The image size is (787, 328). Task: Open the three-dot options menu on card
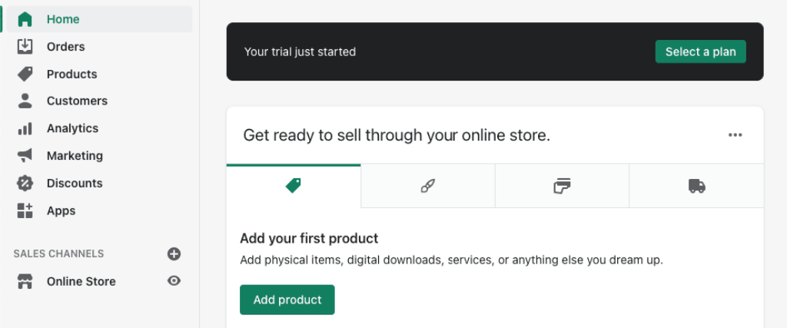point(736,135)
